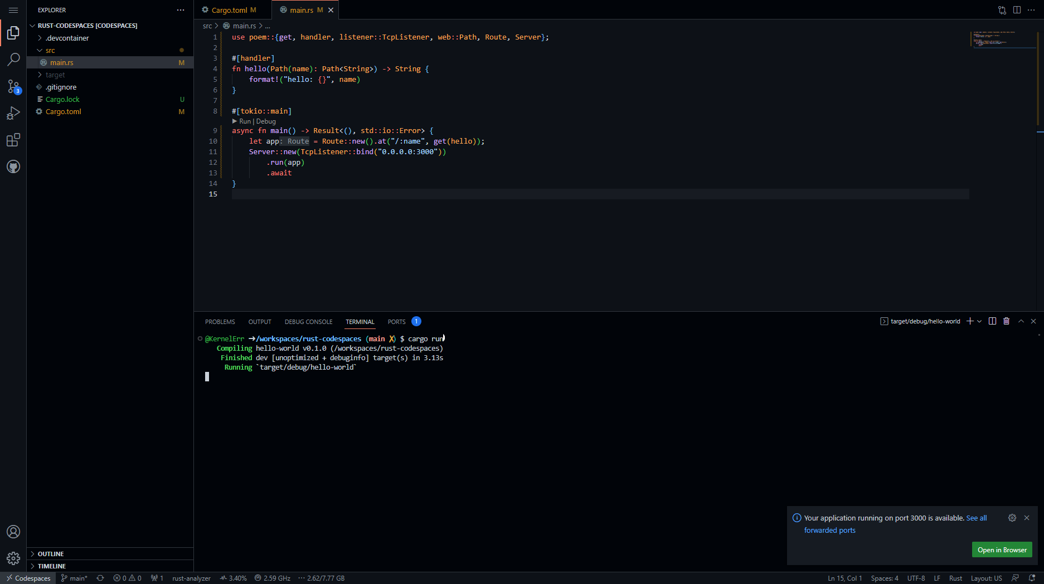Click main.rs in the breadcrumb
Viewport: 1044px width, 584px height.
pos(244,26)
